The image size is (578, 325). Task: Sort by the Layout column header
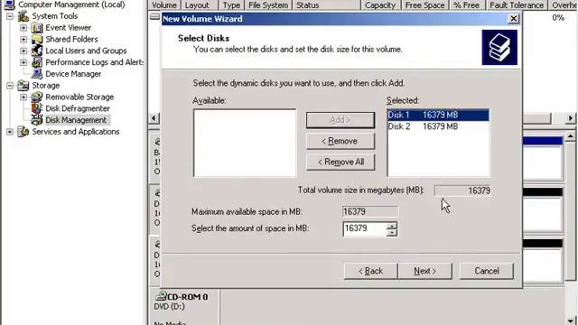click(x=200, y=5)
